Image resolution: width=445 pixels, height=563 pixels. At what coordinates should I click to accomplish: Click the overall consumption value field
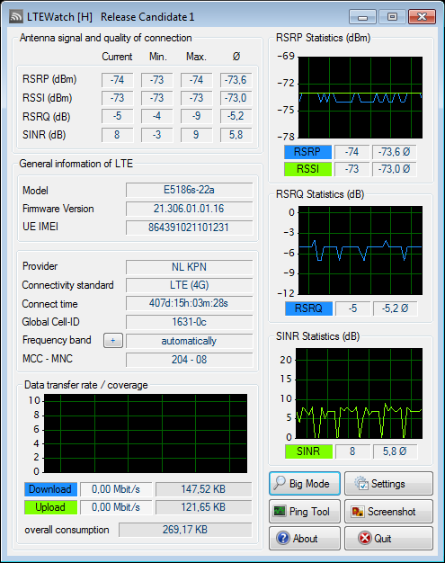coord(185,530)
